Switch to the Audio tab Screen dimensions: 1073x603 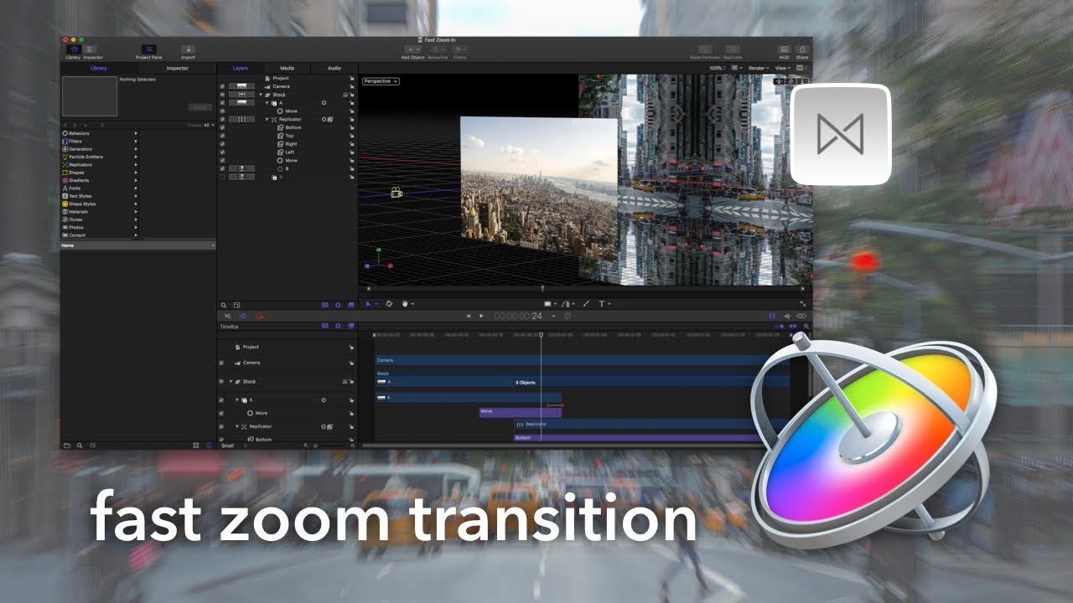334,68
